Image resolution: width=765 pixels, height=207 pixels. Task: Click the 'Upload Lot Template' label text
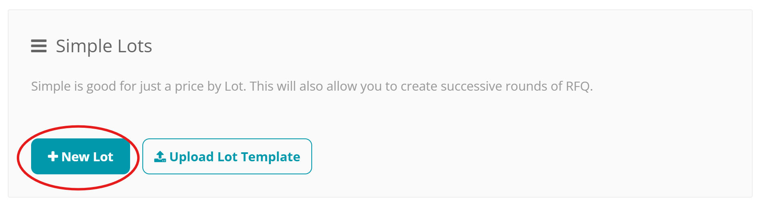pyautogui.click(x=235, y=157)
